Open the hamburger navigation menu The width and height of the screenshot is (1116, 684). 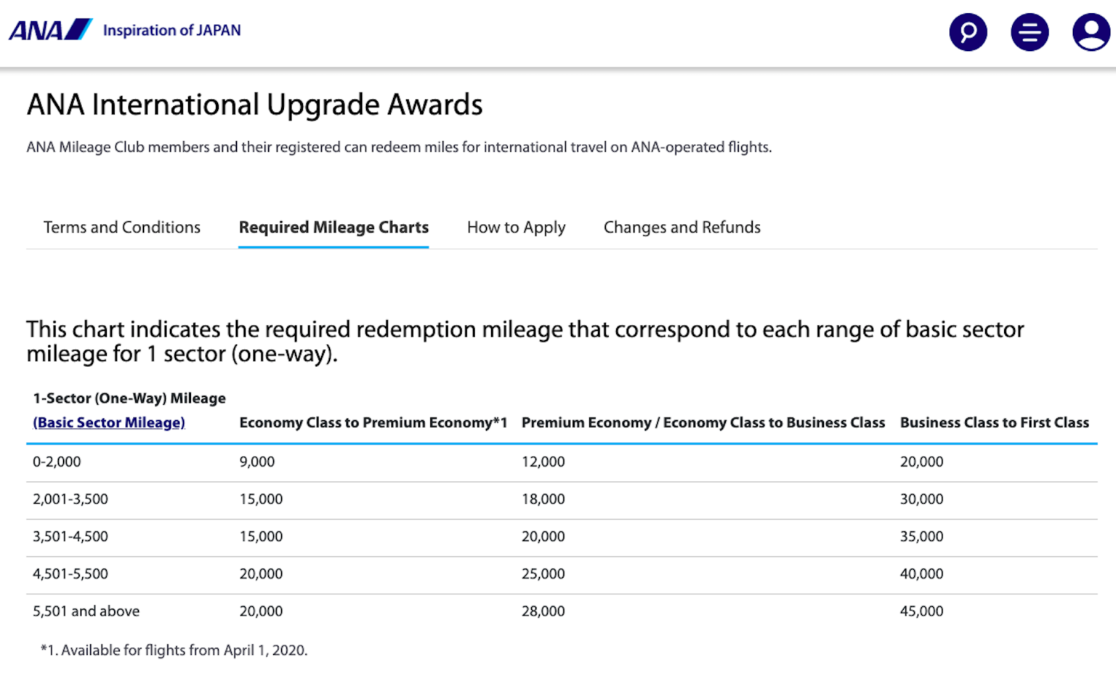pos(1029,32)
